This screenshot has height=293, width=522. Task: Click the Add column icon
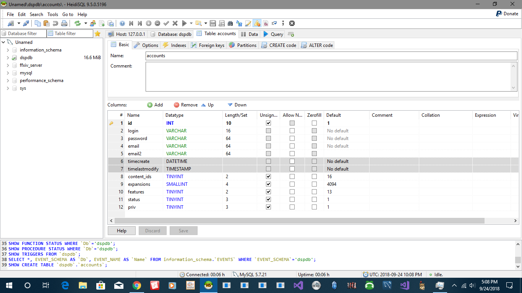[150, 105]
